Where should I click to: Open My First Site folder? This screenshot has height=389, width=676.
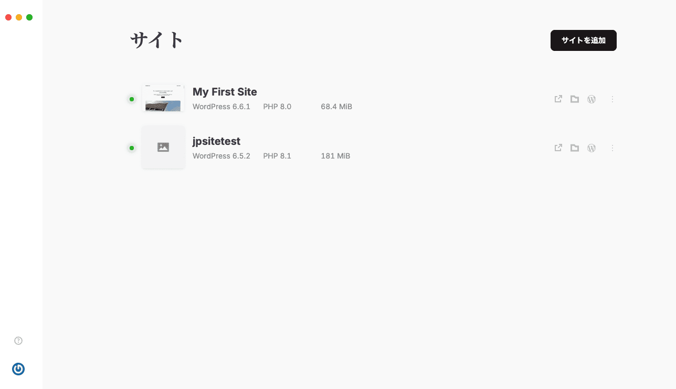pyautogui.click(x=575, y=99)
